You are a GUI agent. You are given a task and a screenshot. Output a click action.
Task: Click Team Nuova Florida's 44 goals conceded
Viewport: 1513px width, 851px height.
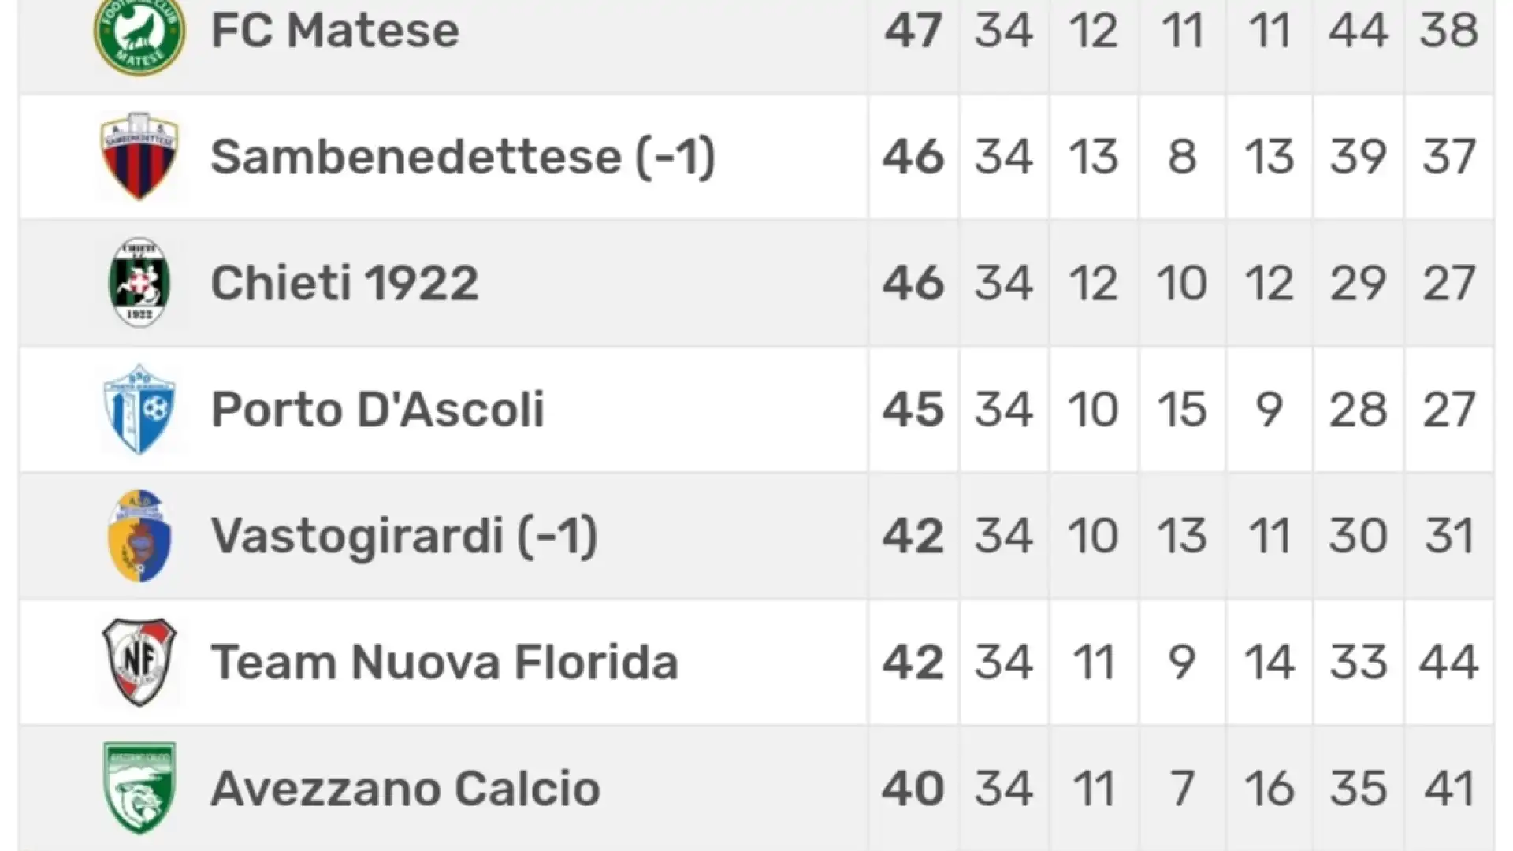(1448, 662)
